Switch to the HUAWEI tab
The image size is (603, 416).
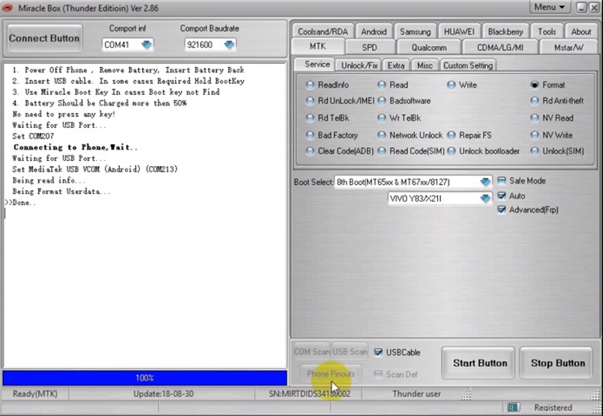[459, 32]
